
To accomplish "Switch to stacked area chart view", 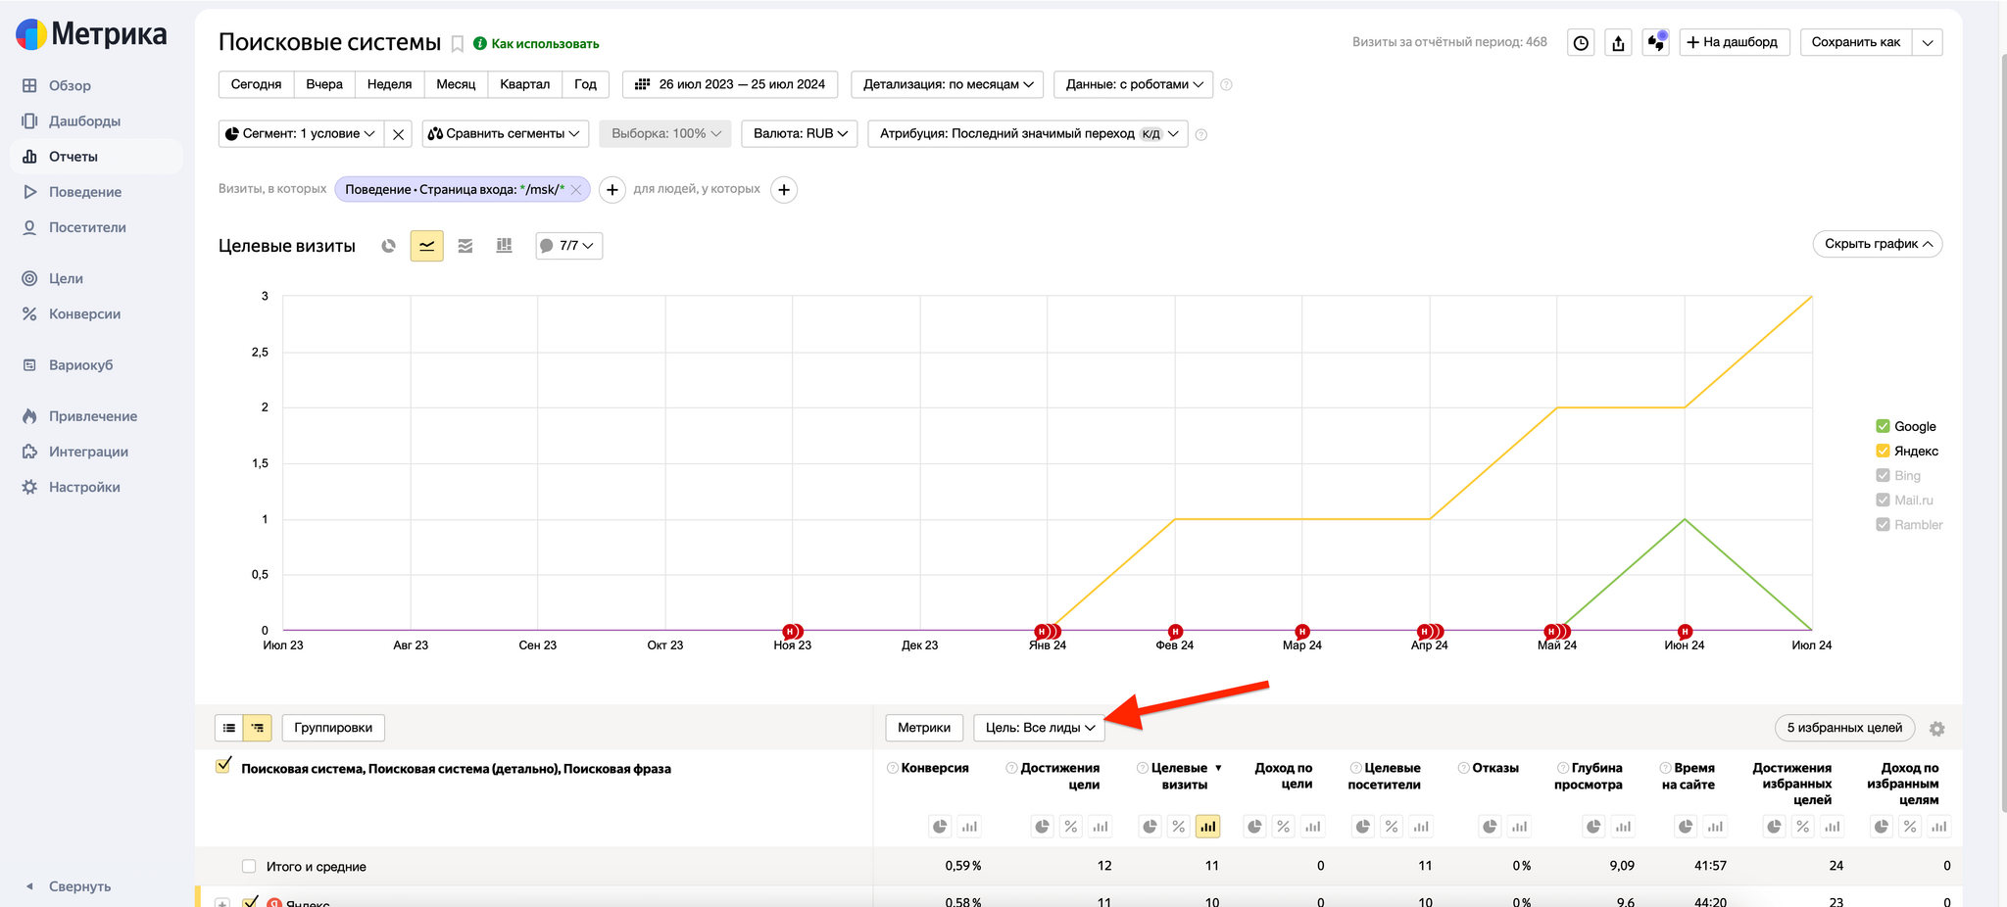I will [x=465, y=246].
